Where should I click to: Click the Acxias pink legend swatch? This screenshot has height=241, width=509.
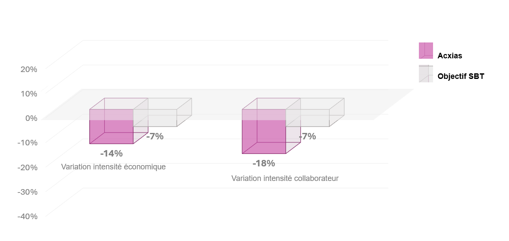tap(426, 51)
